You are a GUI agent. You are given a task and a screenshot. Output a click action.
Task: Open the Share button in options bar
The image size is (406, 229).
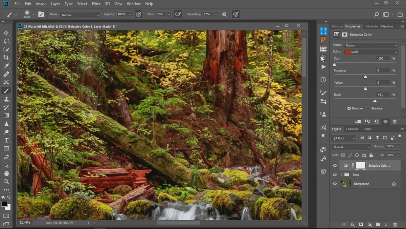tap(400, 14)
